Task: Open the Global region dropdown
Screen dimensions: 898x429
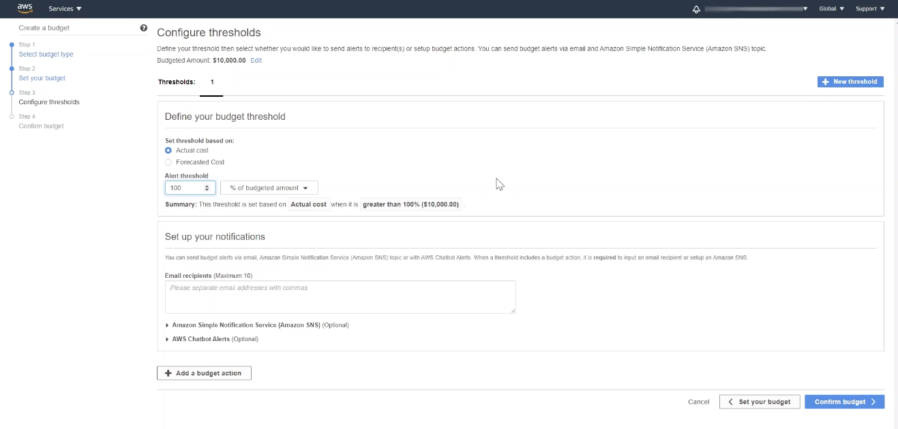Action: [x=831, y=9]
